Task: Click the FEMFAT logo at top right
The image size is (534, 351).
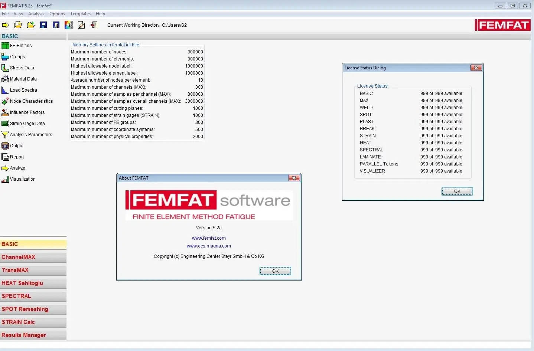Action: (503, 25)
